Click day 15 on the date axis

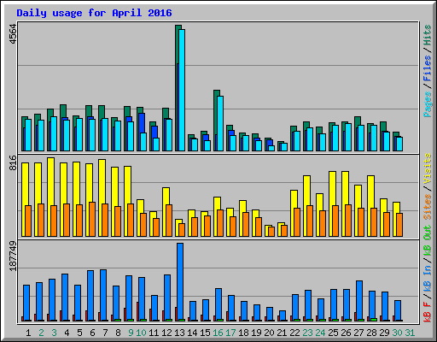click(x=205, y=333)
